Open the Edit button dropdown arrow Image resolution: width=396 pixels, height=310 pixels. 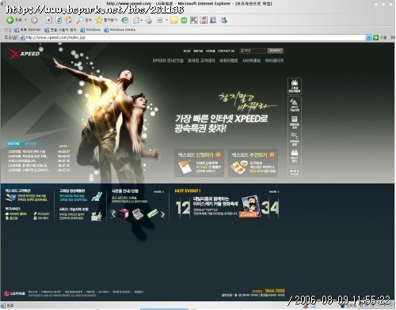coord(166,20)
